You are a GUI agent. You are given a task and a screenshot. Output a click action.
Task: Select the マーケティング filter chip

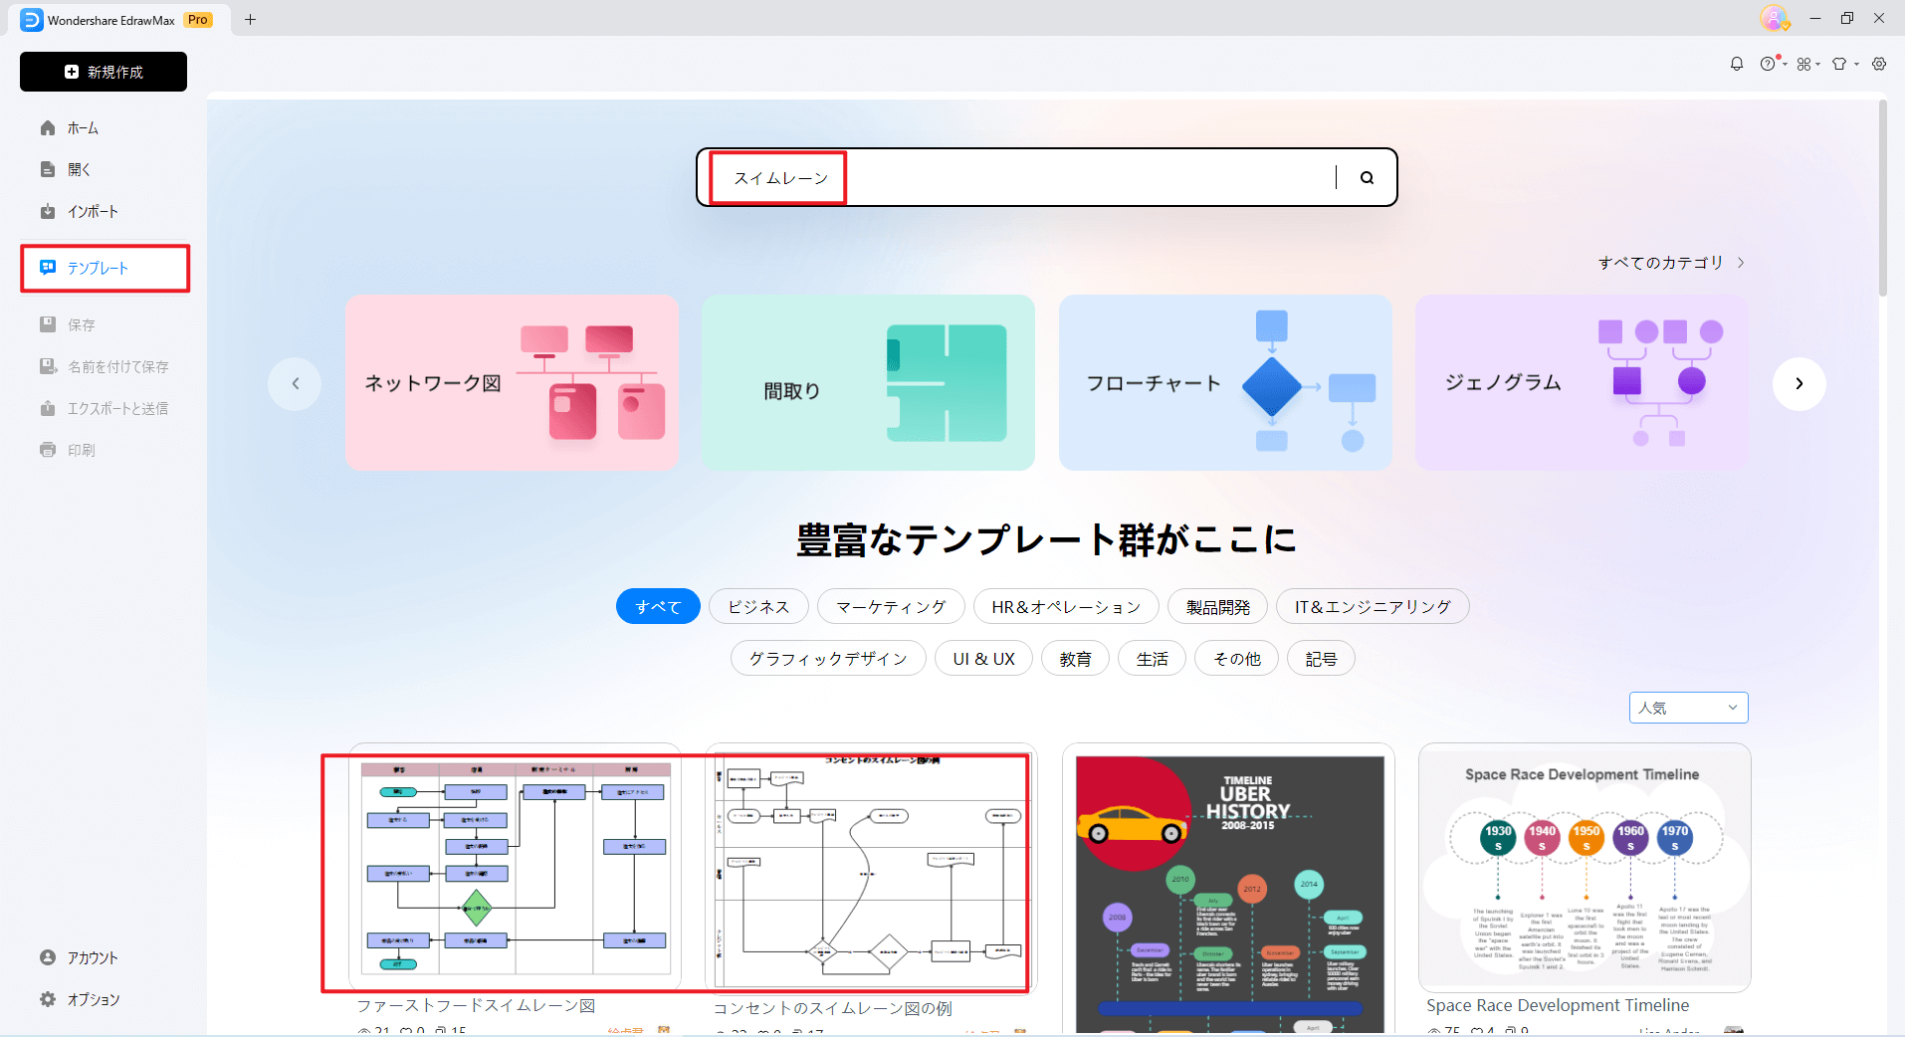coord(891,607)
